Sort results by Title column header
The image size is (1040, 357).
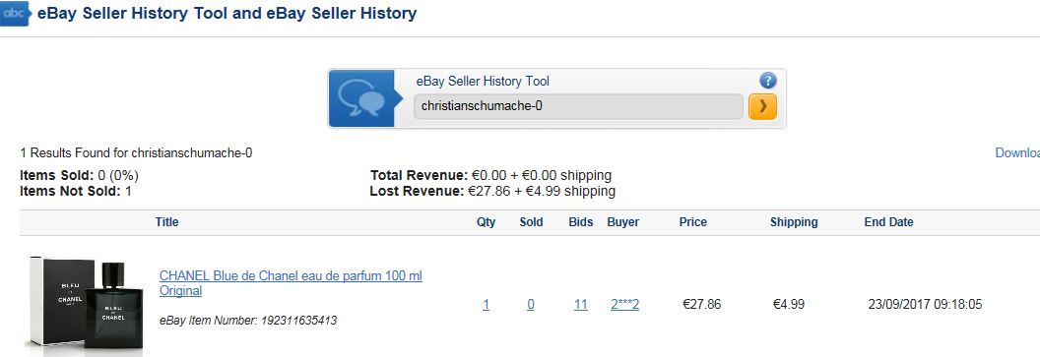[167, 222]
